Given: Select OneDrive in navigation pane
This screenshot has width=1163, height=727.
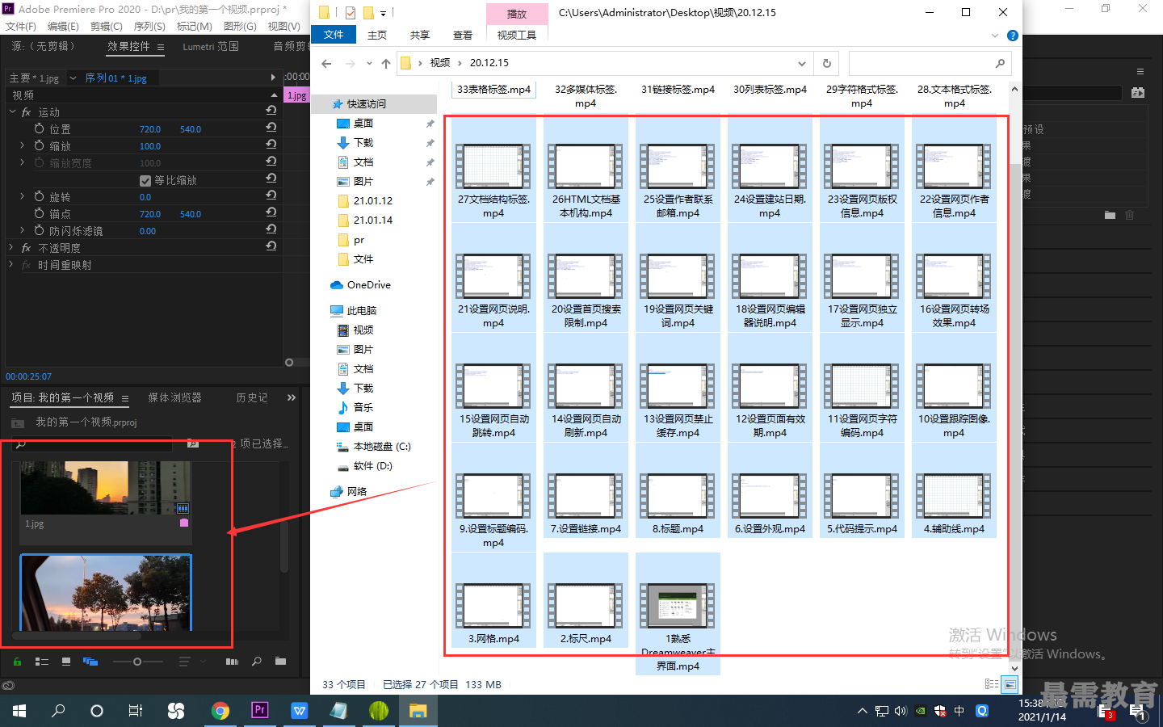Looking at the screenshot, I should [x=368, y=285].
